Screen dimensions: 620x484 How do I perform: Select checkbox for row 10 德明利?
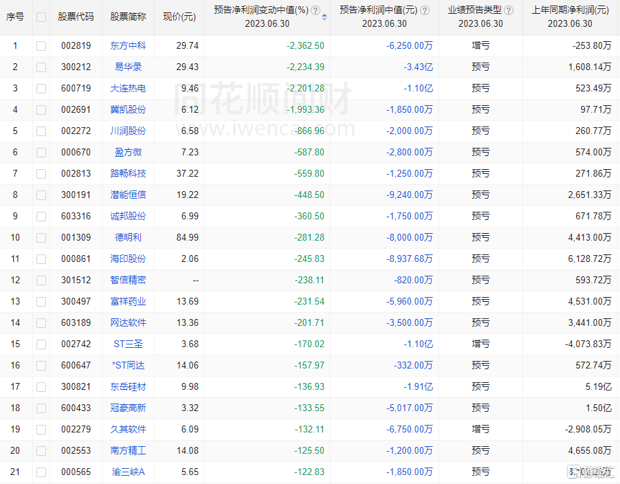click(41, 237)
